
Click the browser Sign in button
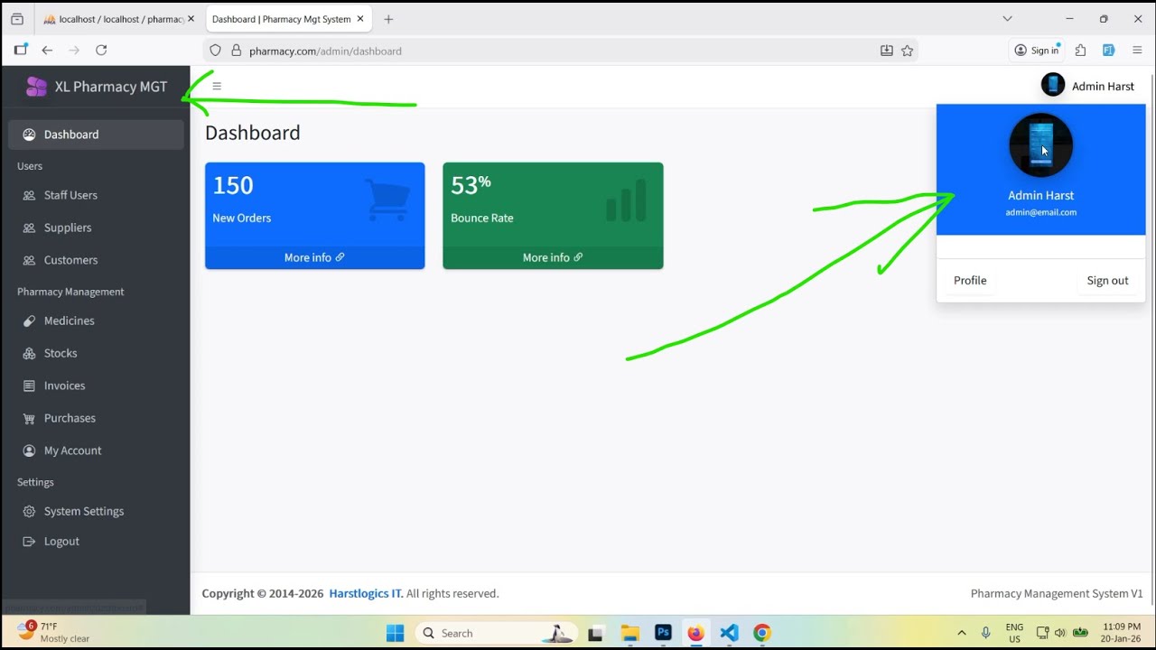point(1037,51)
